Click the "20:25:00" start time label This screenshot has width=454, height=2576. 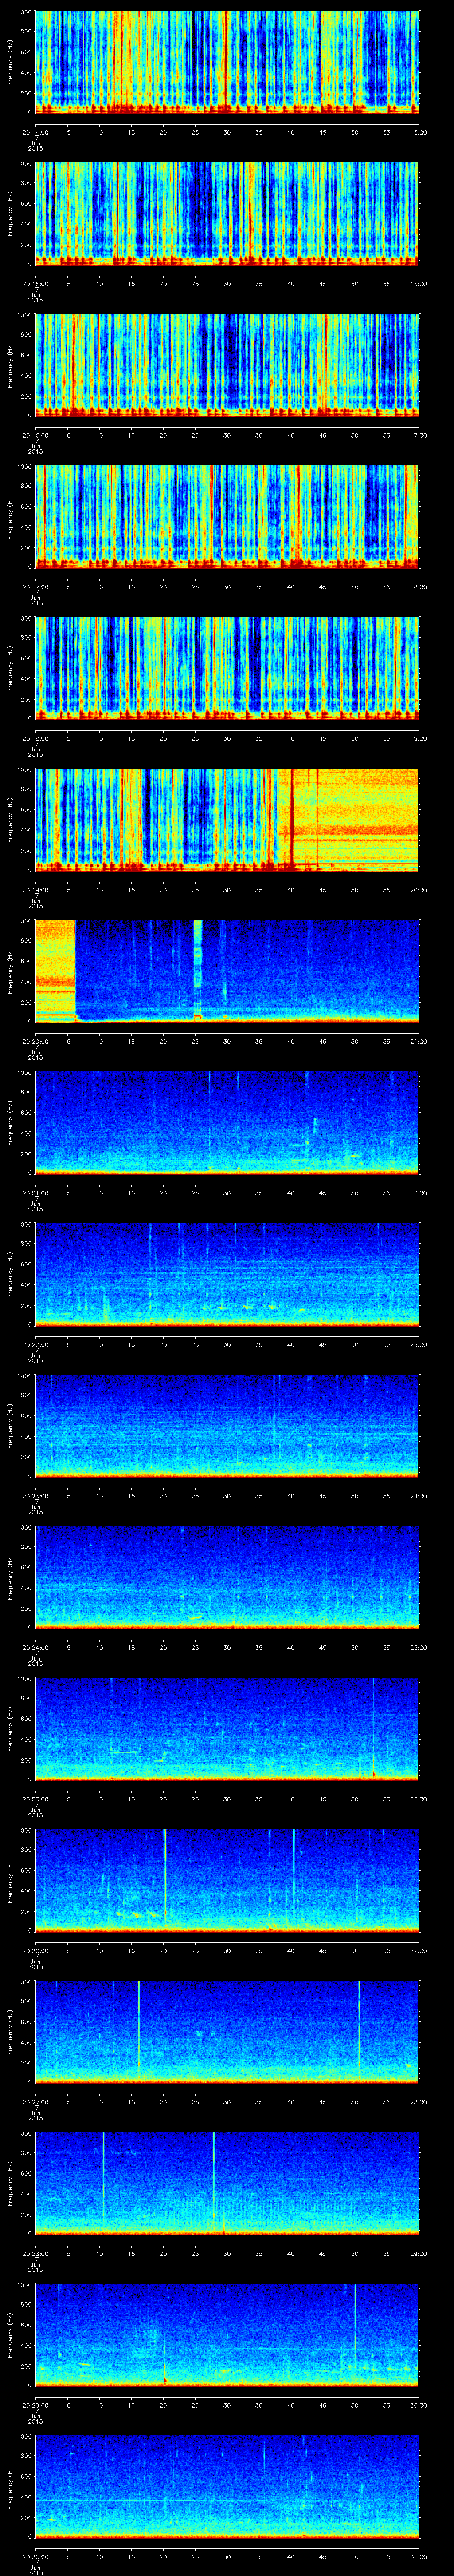point(36,1799)
